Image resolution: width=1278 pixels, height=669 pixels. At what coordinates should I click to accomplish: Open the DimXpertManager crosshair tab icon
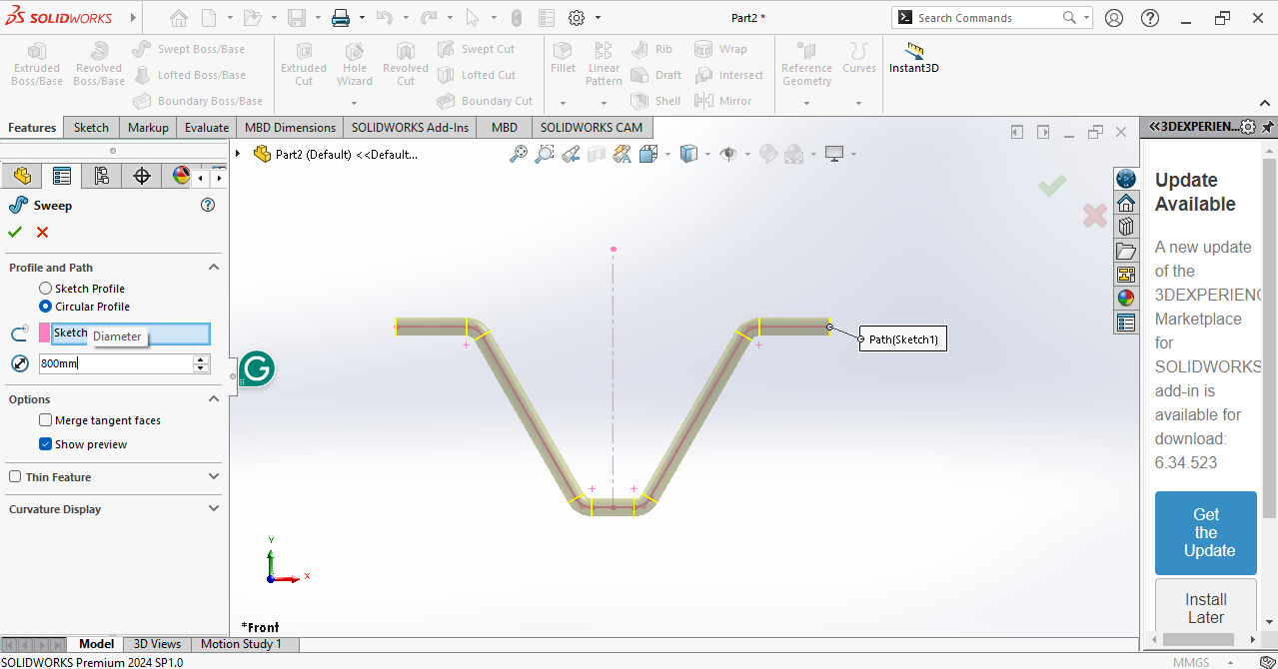click(142, 176)
